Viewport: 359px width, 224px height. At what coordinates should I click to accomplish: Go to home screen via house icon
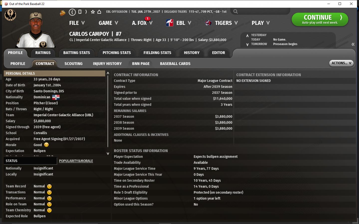point(99,12)
